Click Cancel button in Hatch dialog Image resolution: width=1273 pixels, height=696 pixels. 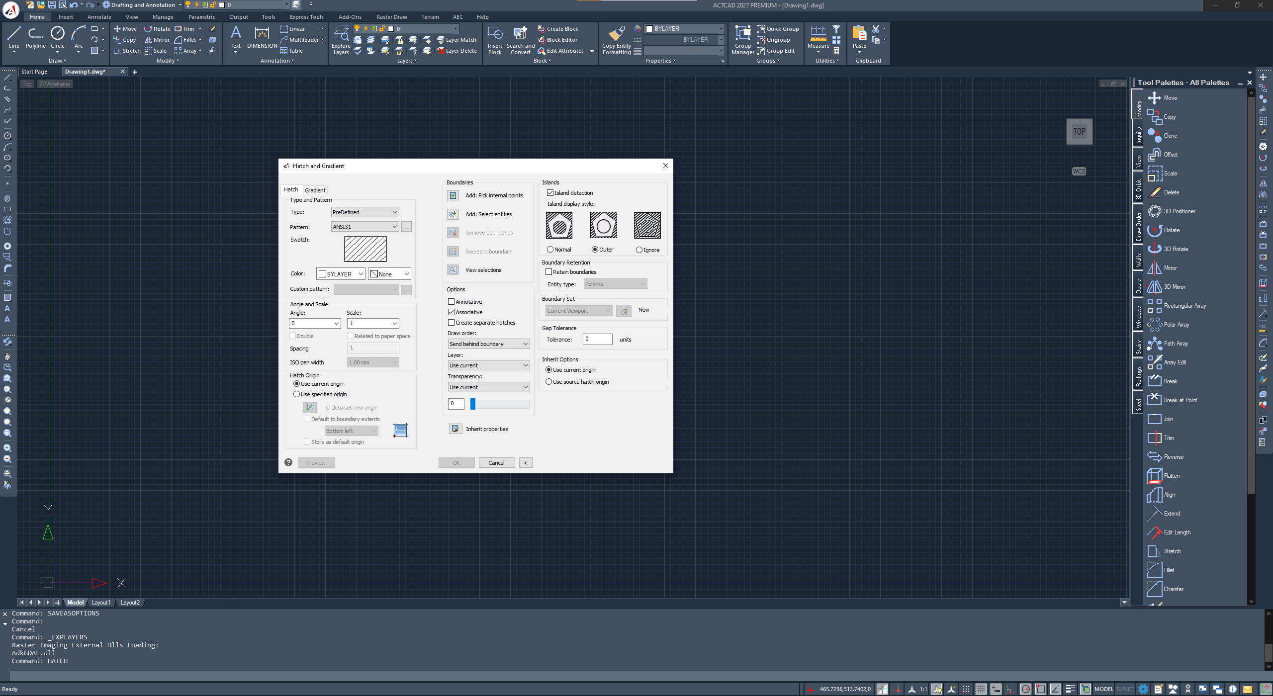click(x=496, y=463)
